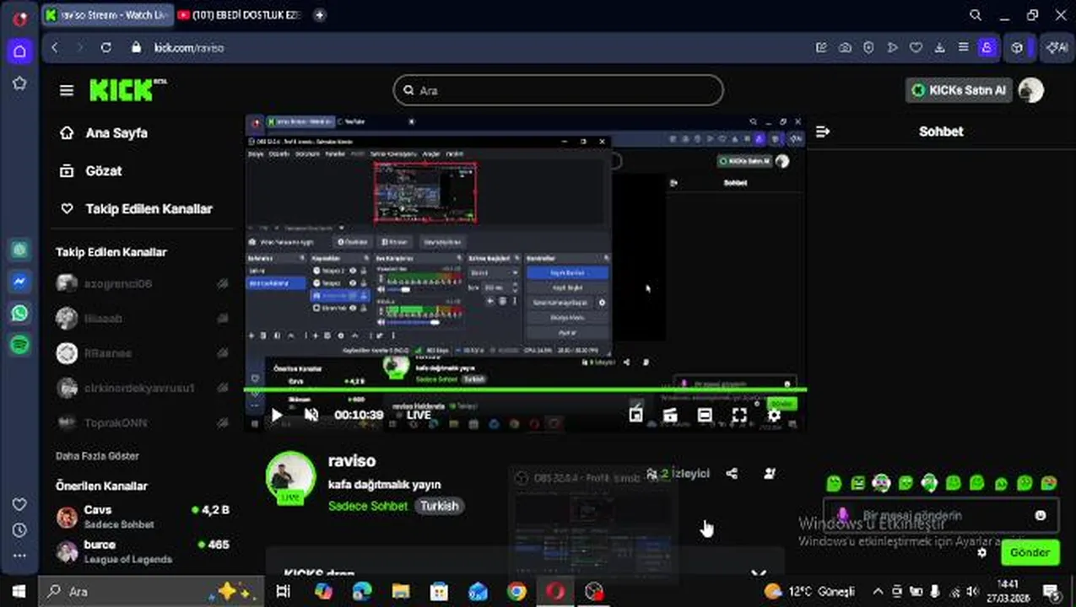Open Spotify in Opera sidebar
Screen dimensions: 1076x607
(19, 344)
